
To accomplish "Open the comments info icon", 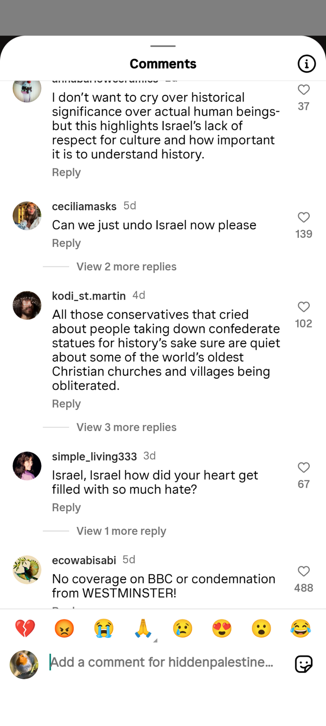I will (x=307, y=64).
